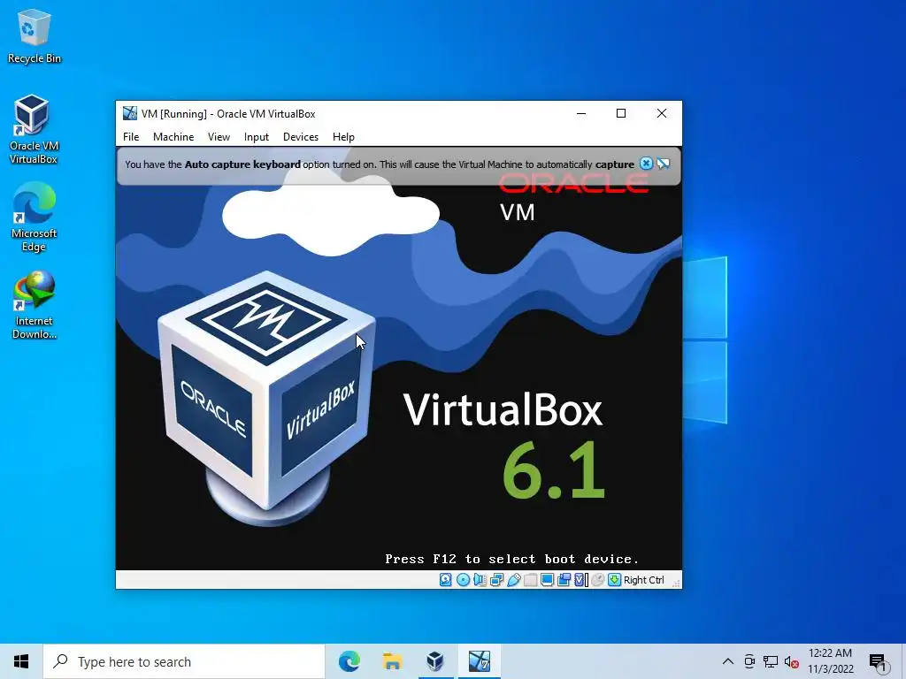906x679 pixels.
Task: Click the VM window resize grip
Action: click(x=676, y=584)
